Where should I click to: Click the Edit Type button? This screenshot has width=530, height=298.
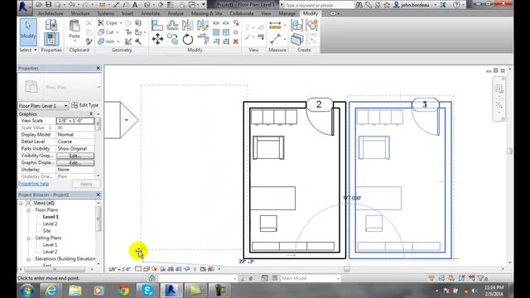coord(85,105)
